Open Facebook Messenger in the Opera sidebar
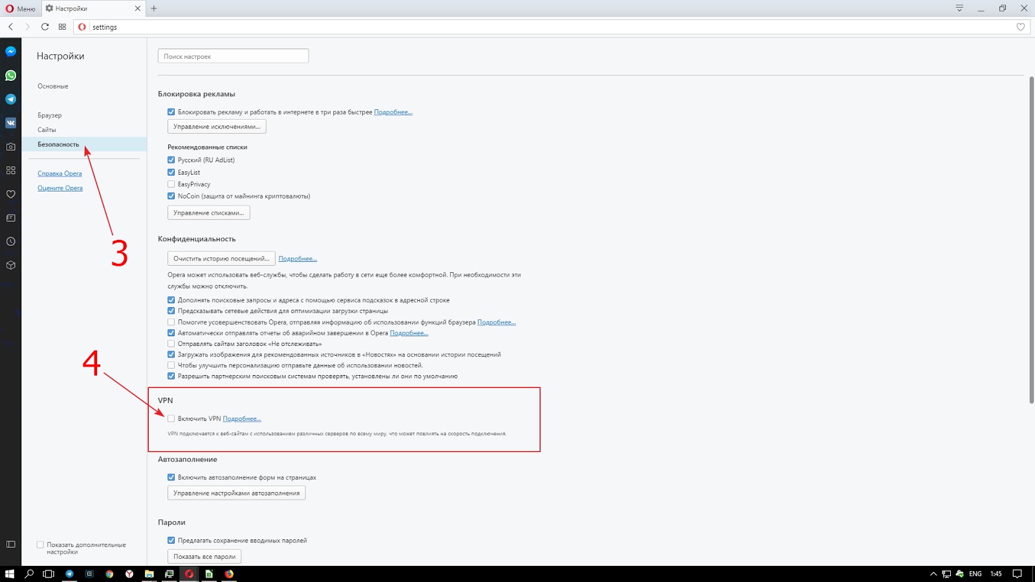The image size is (1035, 582). [10, 51]
